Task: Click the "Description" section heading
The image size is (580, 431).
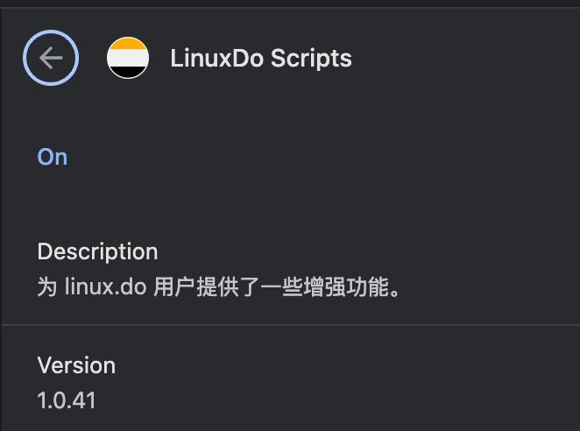Action: tap(97, 252)
